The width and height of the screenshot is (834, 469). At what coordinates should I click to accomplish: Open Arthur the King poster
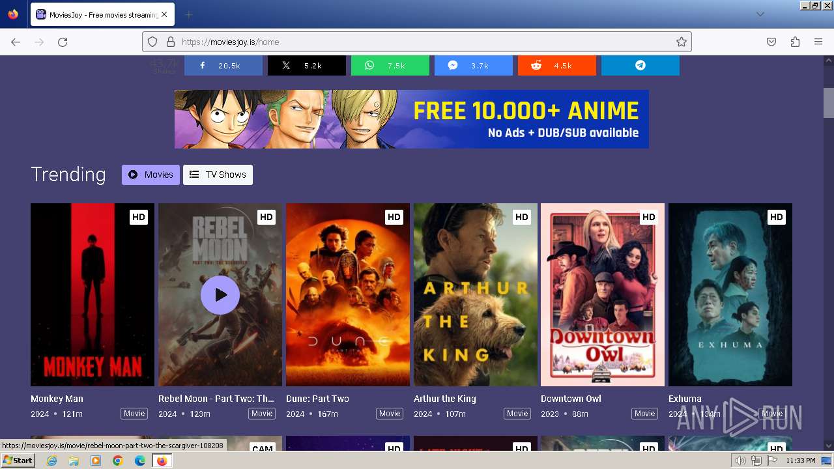tap(476, 294)
